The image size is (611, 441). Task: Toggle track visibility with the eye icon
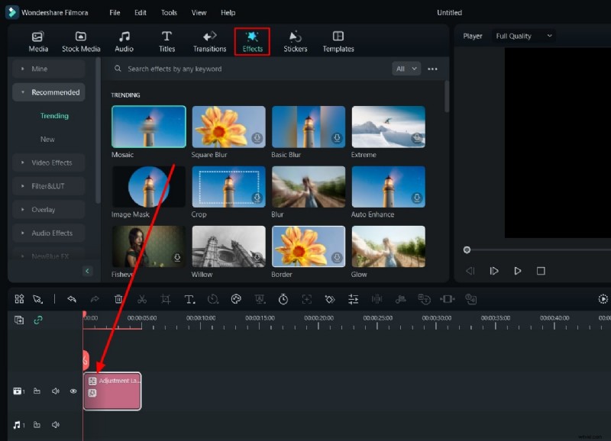pyautogui.click(x=73, y=391)
